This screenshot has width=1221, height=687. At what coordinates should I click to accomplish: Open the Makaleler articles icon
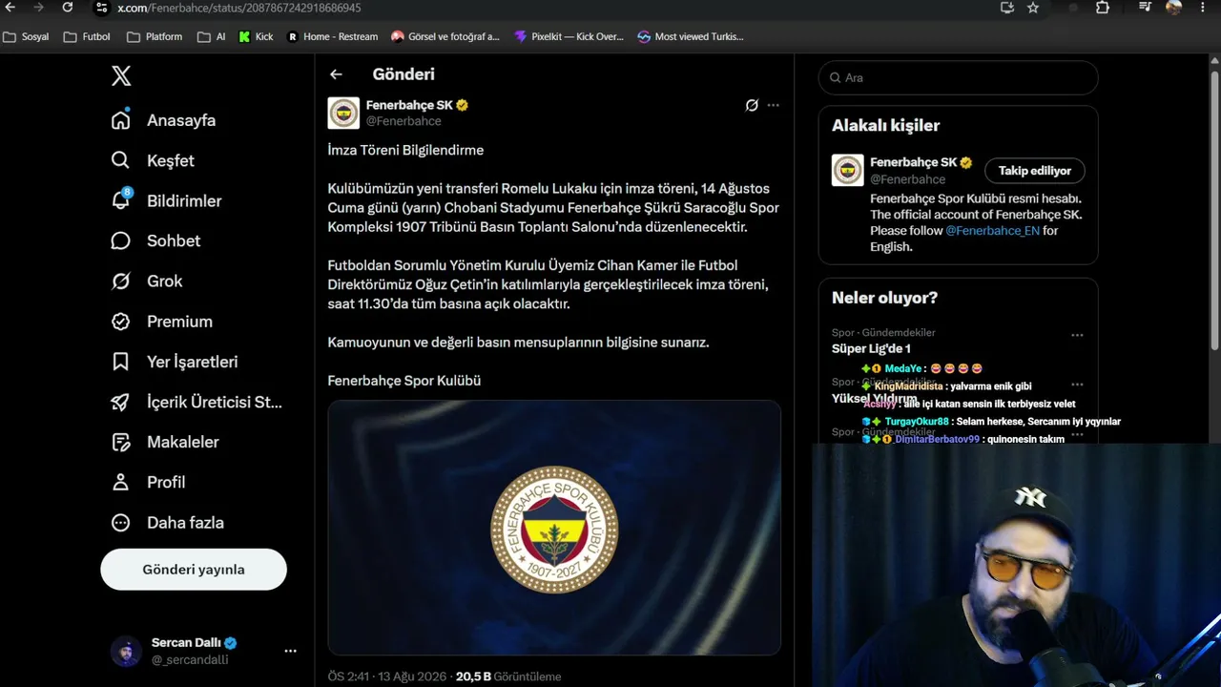coord(120,442)
